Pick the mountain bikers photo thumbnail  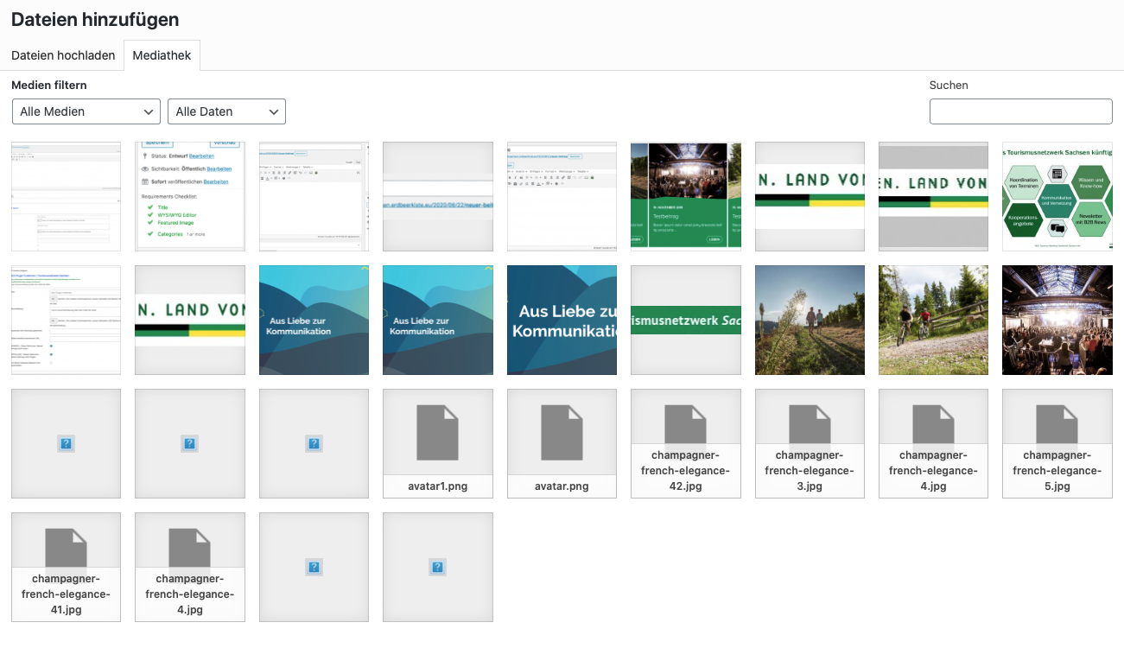point(933,321)
